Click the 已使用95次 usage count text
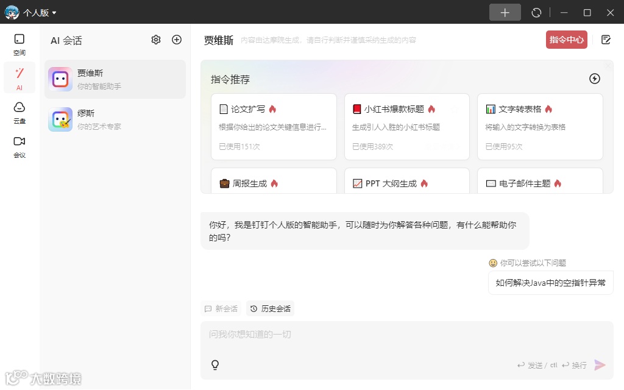 coord(504,146)
